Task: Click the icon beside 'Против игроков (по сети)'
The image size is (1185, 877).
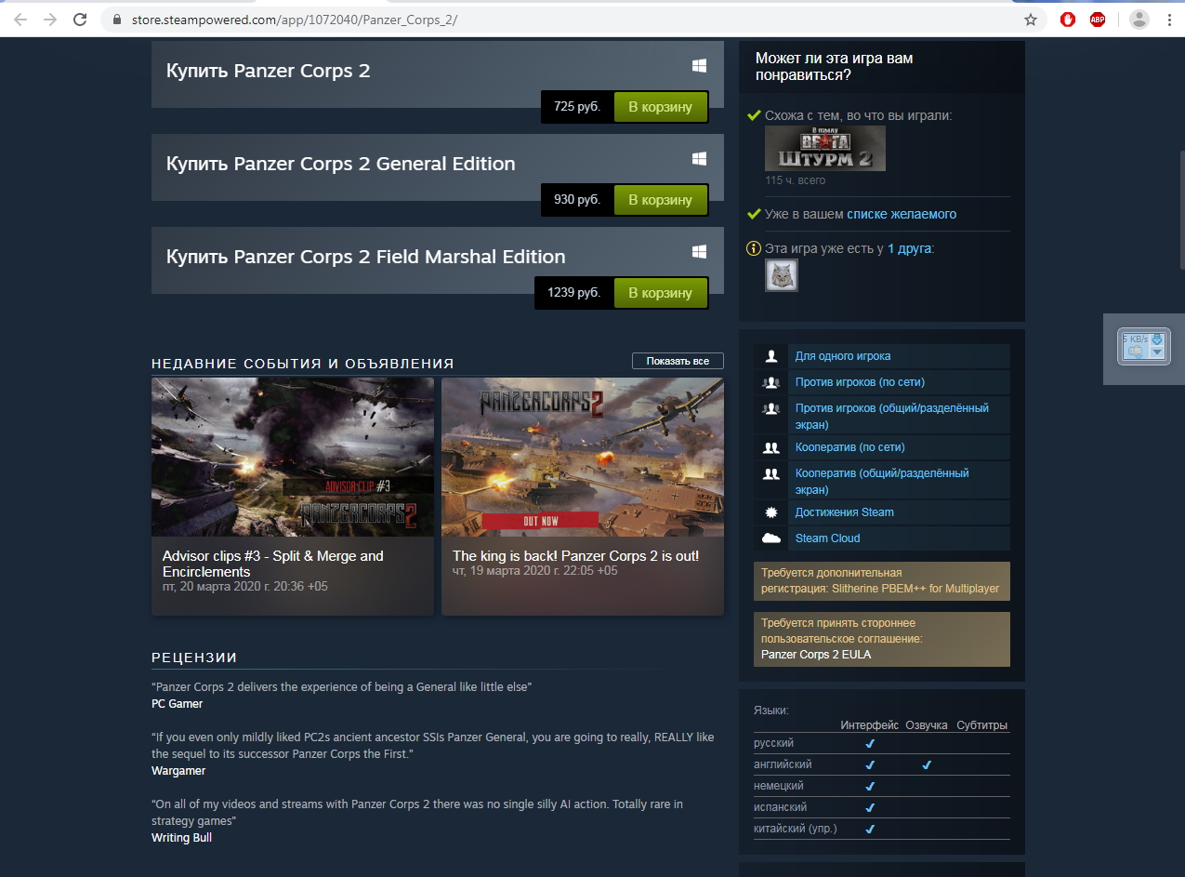Action: point(770,382)
